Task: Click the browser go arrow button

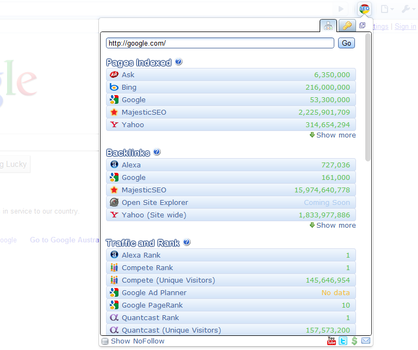Action: [x=341, y=9]
